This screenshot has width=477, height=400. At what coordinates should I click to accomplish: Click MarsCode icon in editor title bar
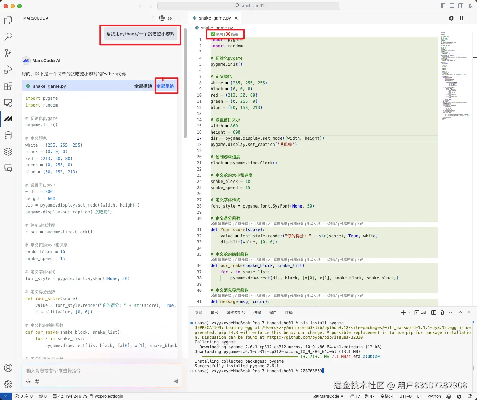pos(451,18)
